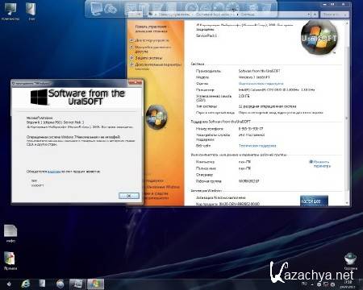Open Advanced system settings in the sidebar

coord(158,66)
